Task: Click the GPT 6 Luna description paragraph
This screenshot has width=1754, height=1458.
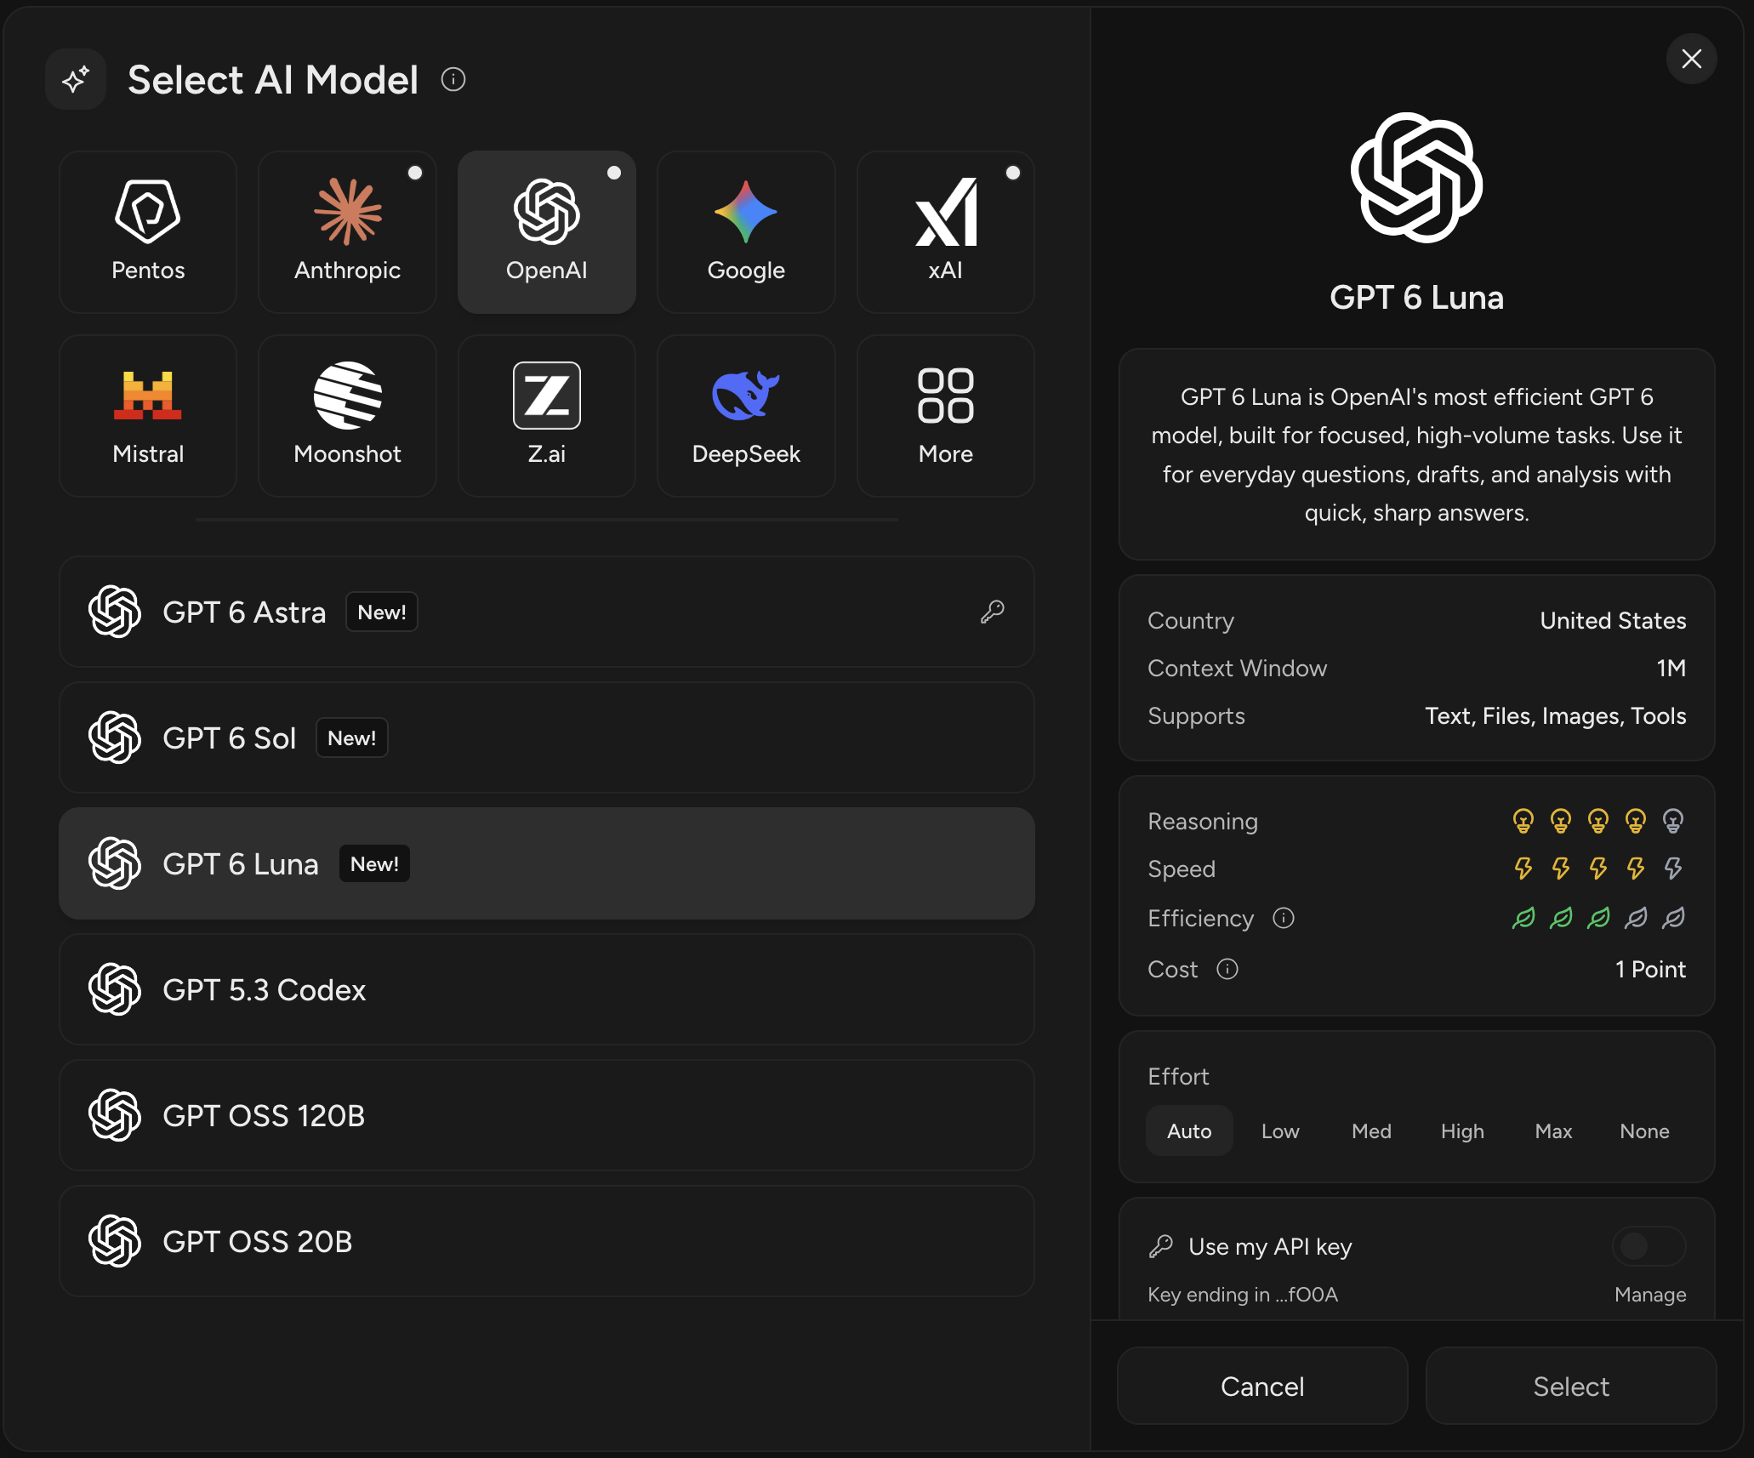Action: [x=1416, y=454]
